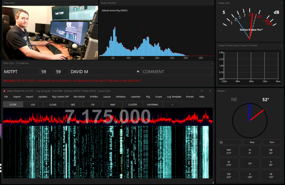This screenshot has height=185, width=285.
Task: Click the rotator compass dial
Action: click(250, 120)
